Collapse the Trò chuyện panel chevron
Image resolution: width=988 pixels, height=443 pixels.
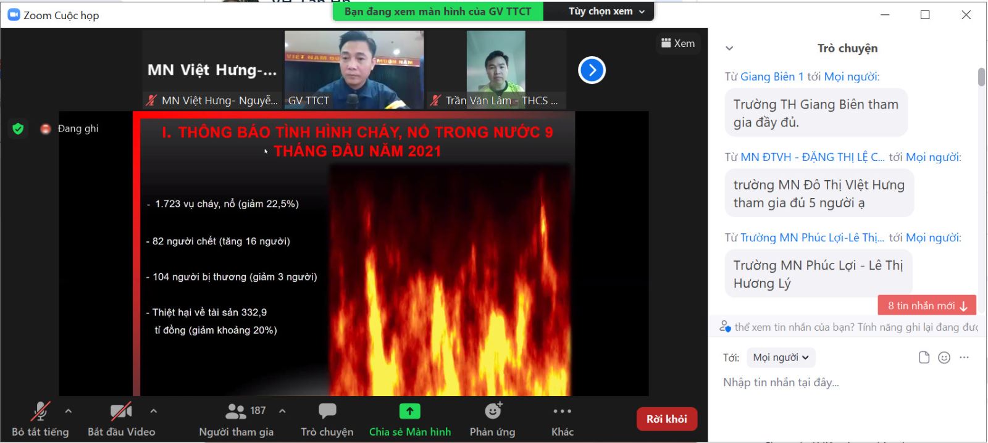coord(729,48)
